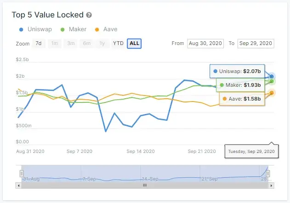Click the Maker endpoint marker on chart

(272, 81)
